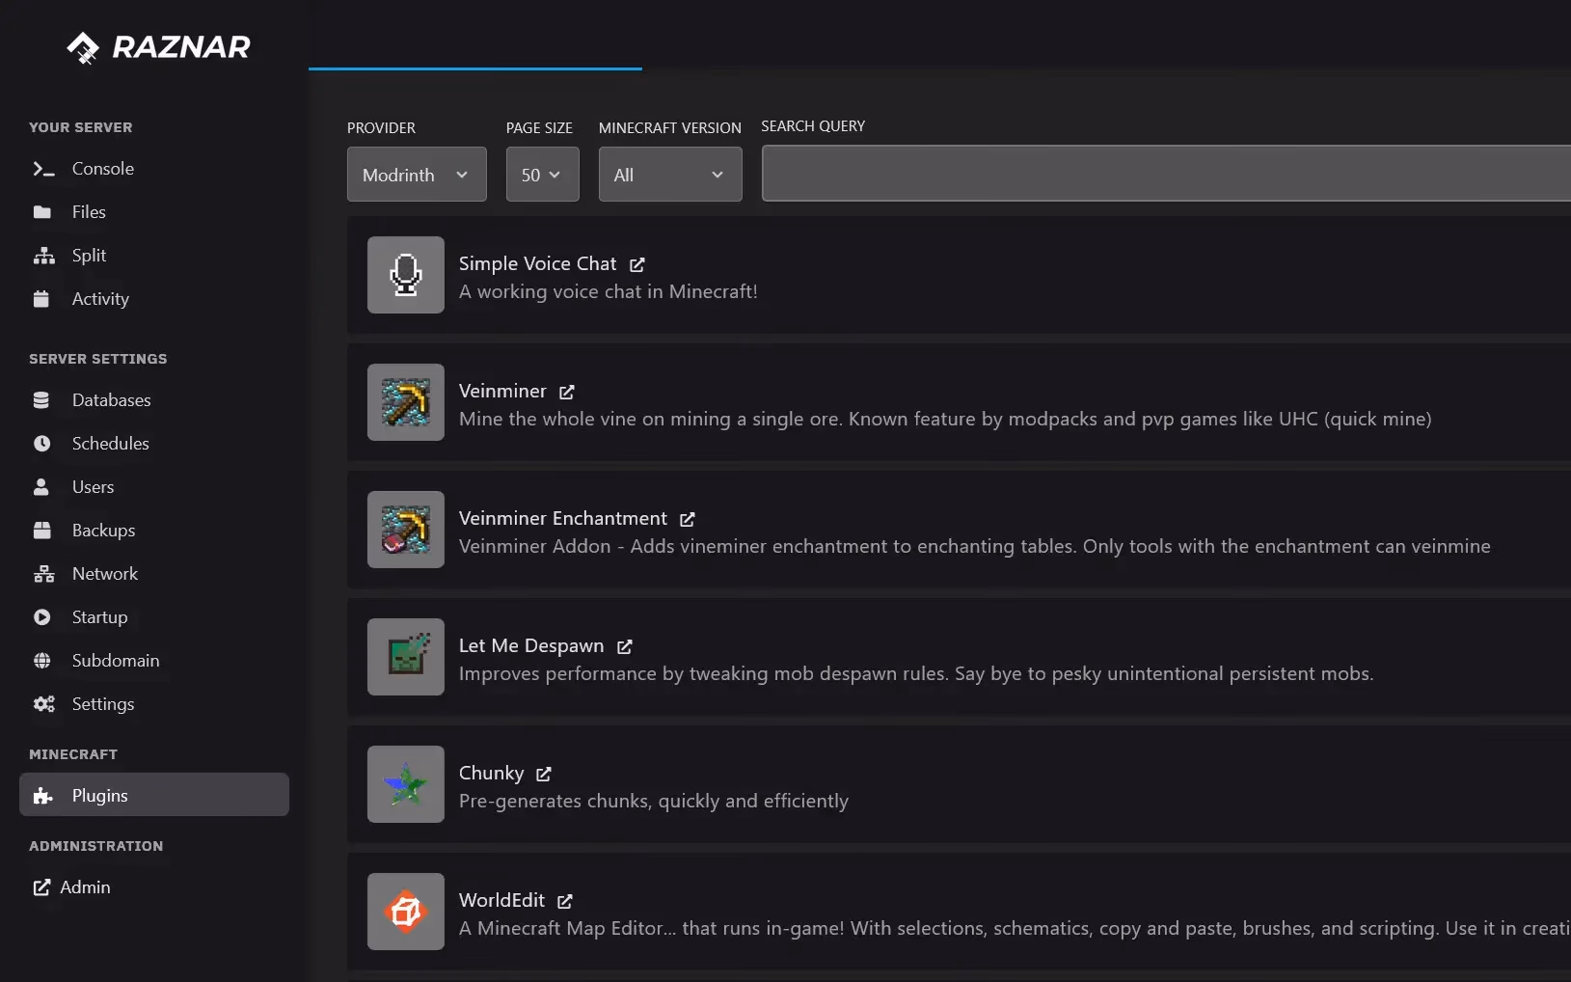This screenshot has width=1571, height=982.
Task: Open the Minecraft Version dropdown showing All
Action: click(x=670, y=175)
